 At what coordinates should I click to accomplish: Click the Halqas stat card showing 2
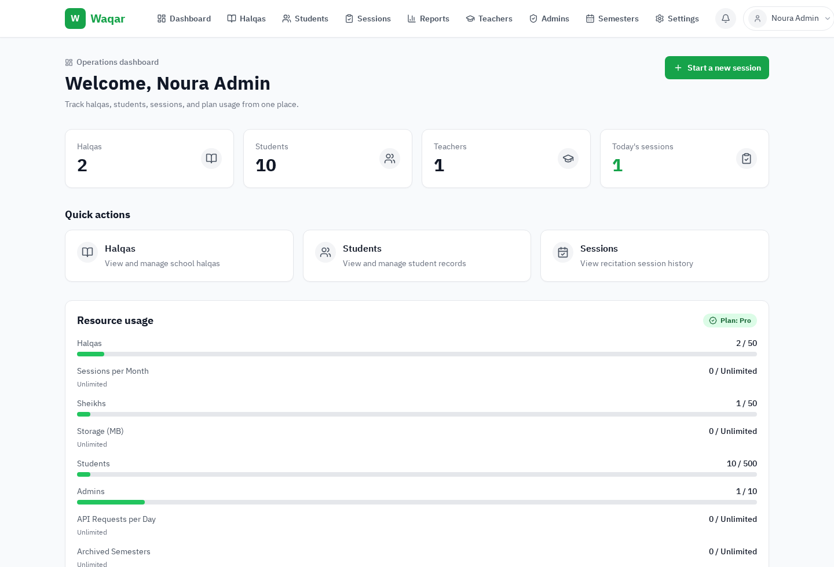(149, 159)
